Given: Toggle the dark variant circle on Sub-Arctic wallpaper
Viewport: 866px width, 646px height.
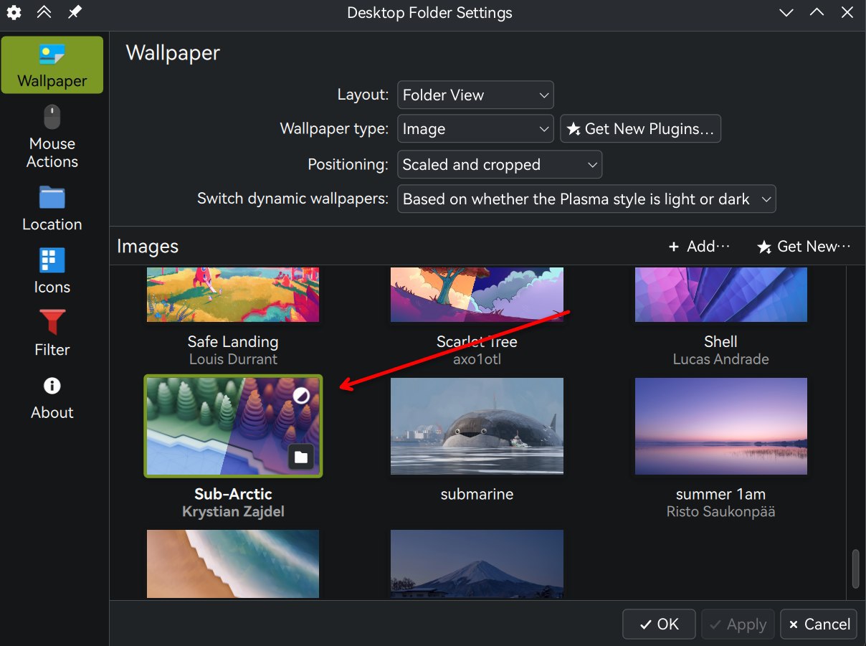Looking at the screenshot, I should (301, 395).
